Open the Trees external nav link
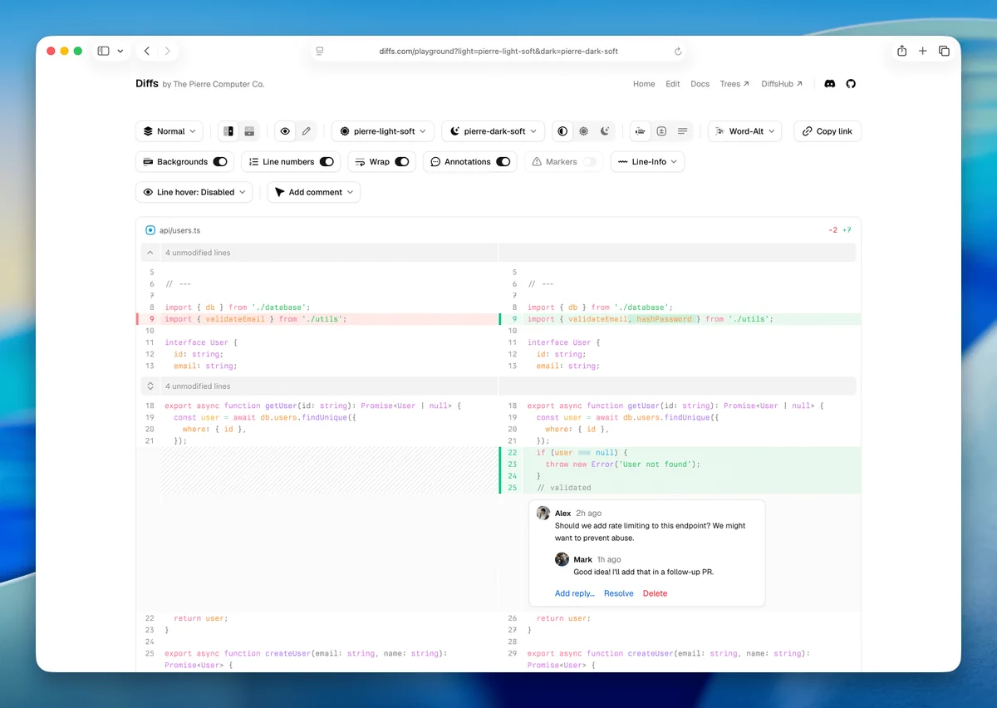This screenshot has height=708, width=997. [x=734, y=84]
